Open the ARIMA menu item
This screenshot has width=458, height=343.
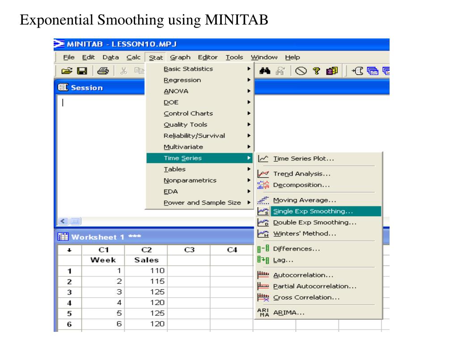tap(288, 313)
